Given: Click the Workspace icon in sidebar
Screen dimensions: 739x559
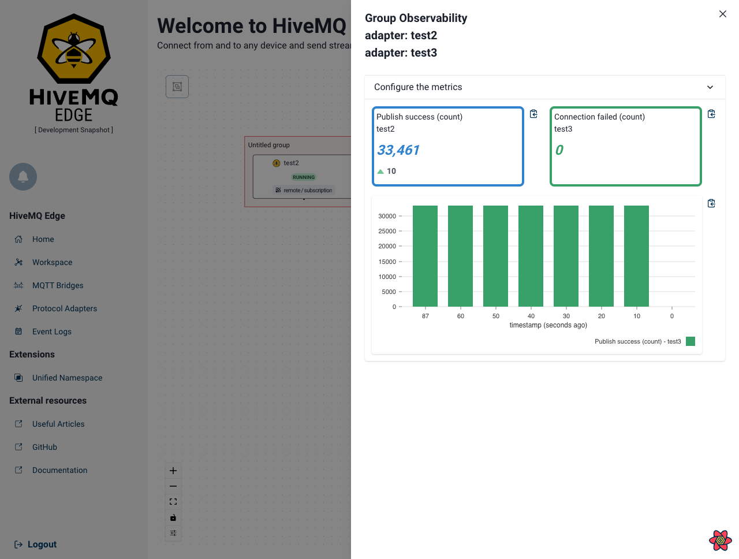Looking at the screenshot, I should 18,262.
